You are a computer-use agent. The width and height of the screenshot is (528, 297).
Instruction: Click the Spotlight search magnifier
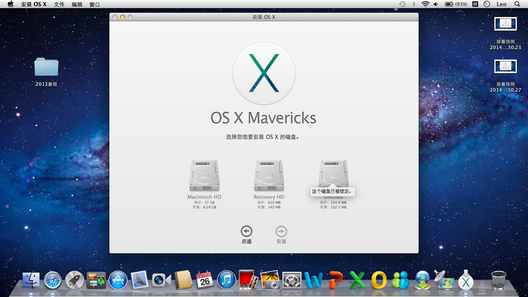click(x=517, y=4)
